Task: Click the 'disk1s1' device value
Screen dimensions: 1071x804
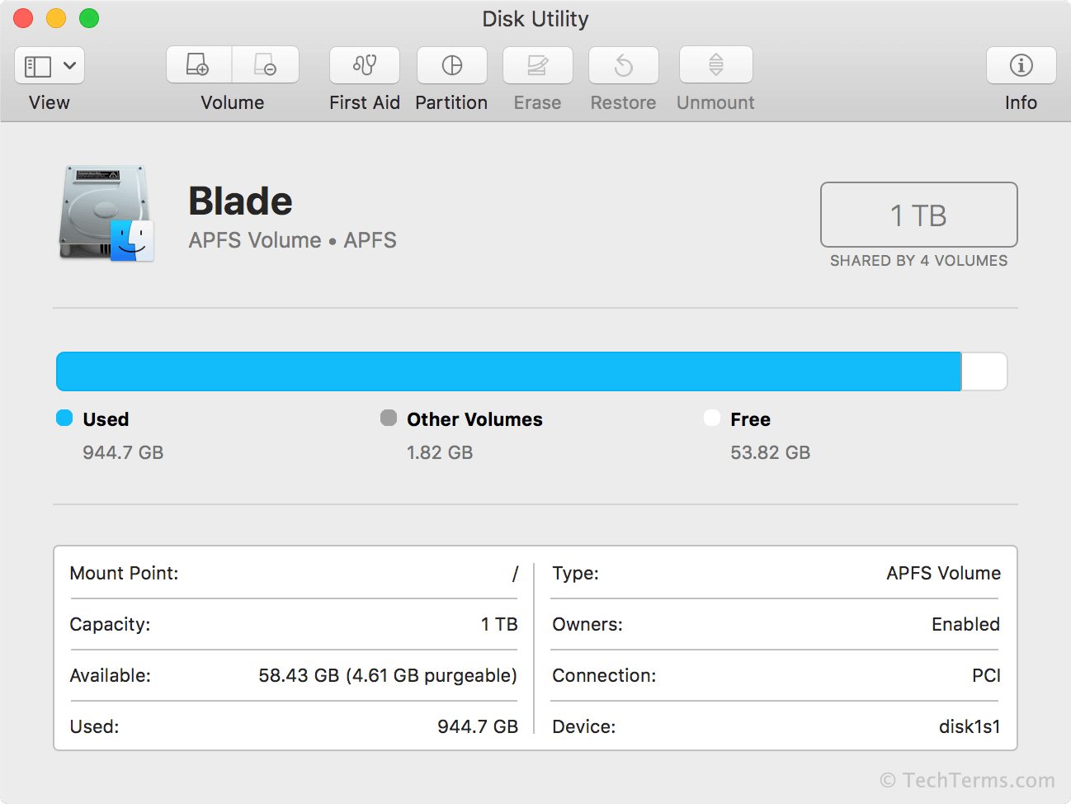Action: pos(970,726)
